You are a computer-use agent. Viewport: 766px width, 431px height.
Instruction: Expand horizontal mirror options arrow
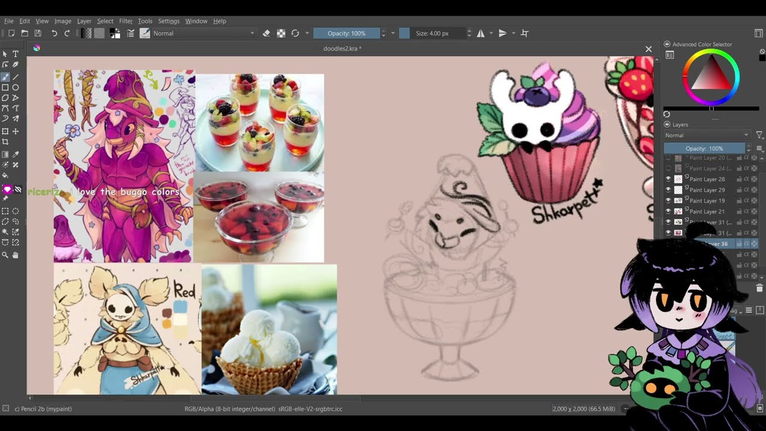[491, 34]
